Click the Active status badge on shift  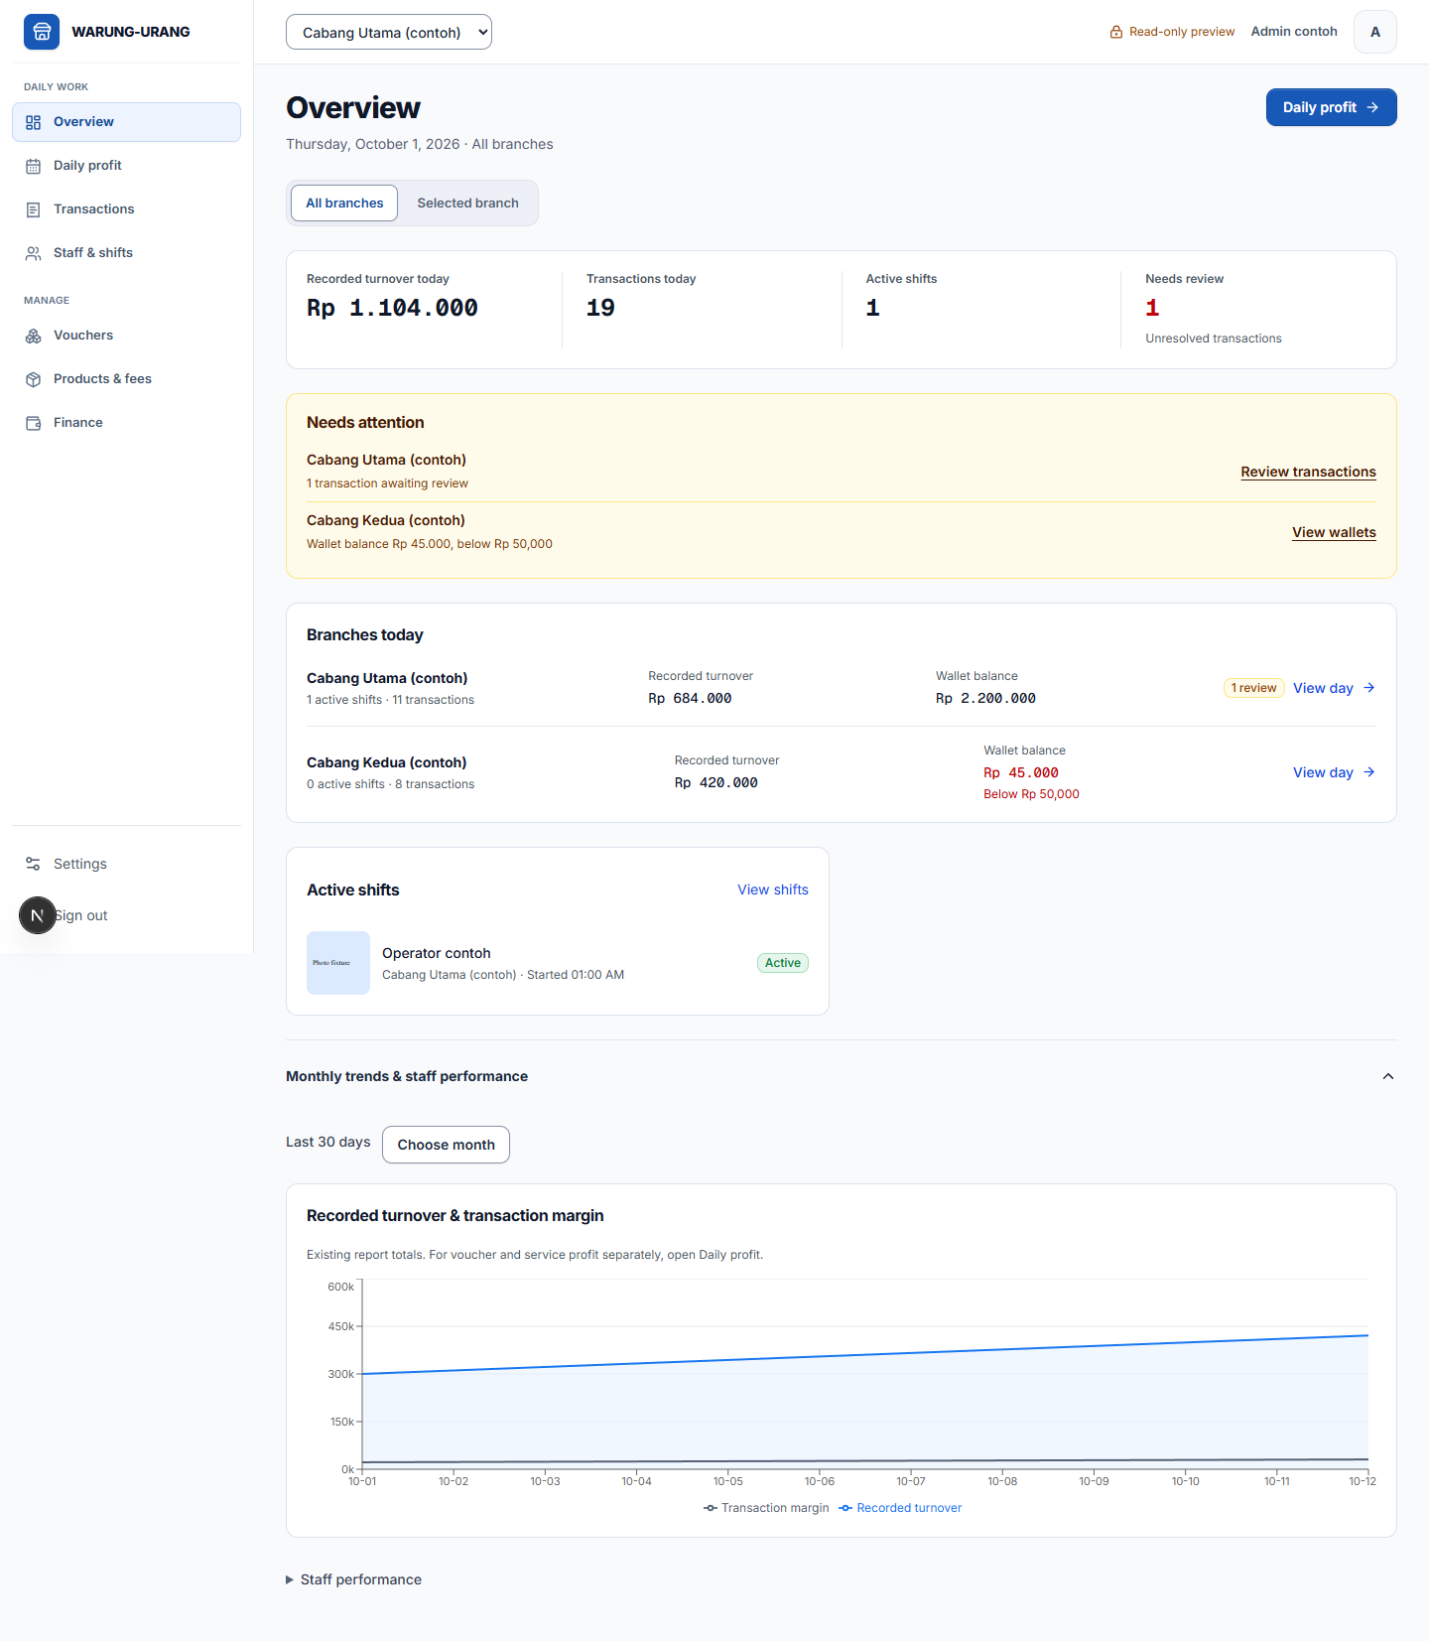(783, 963)
